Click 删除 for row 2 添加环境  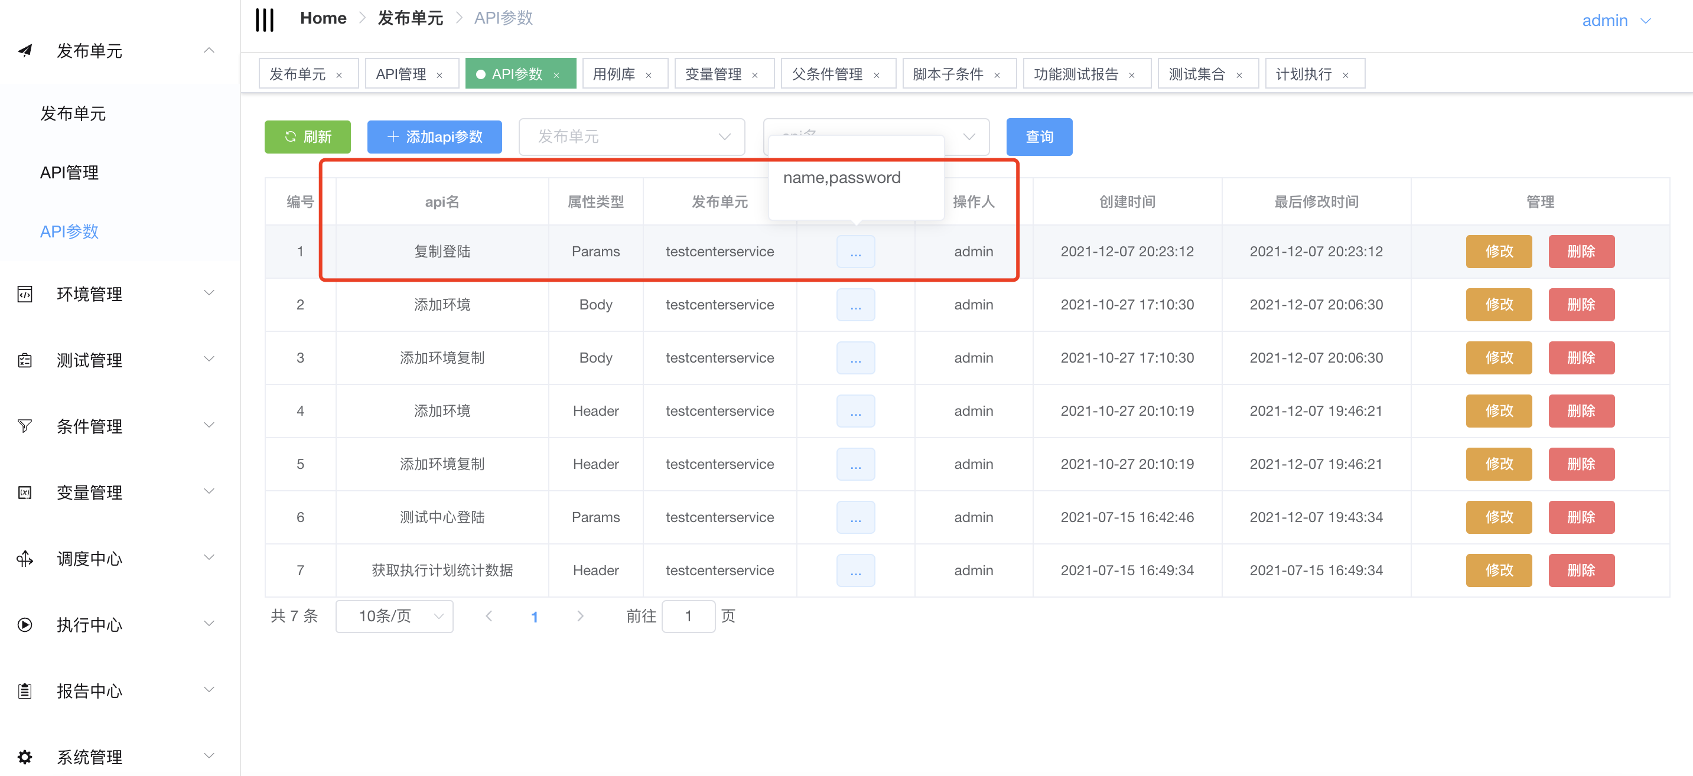[1581, 305]
